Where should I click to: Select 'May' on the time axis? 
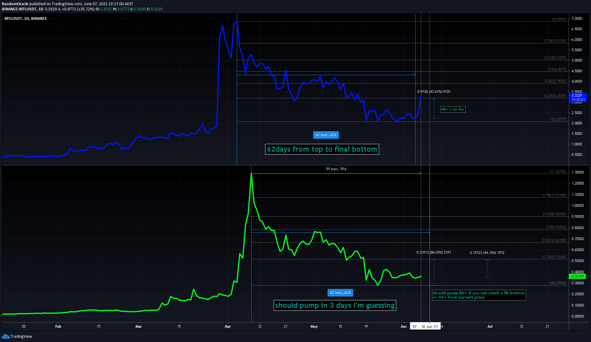pos(314,326)
